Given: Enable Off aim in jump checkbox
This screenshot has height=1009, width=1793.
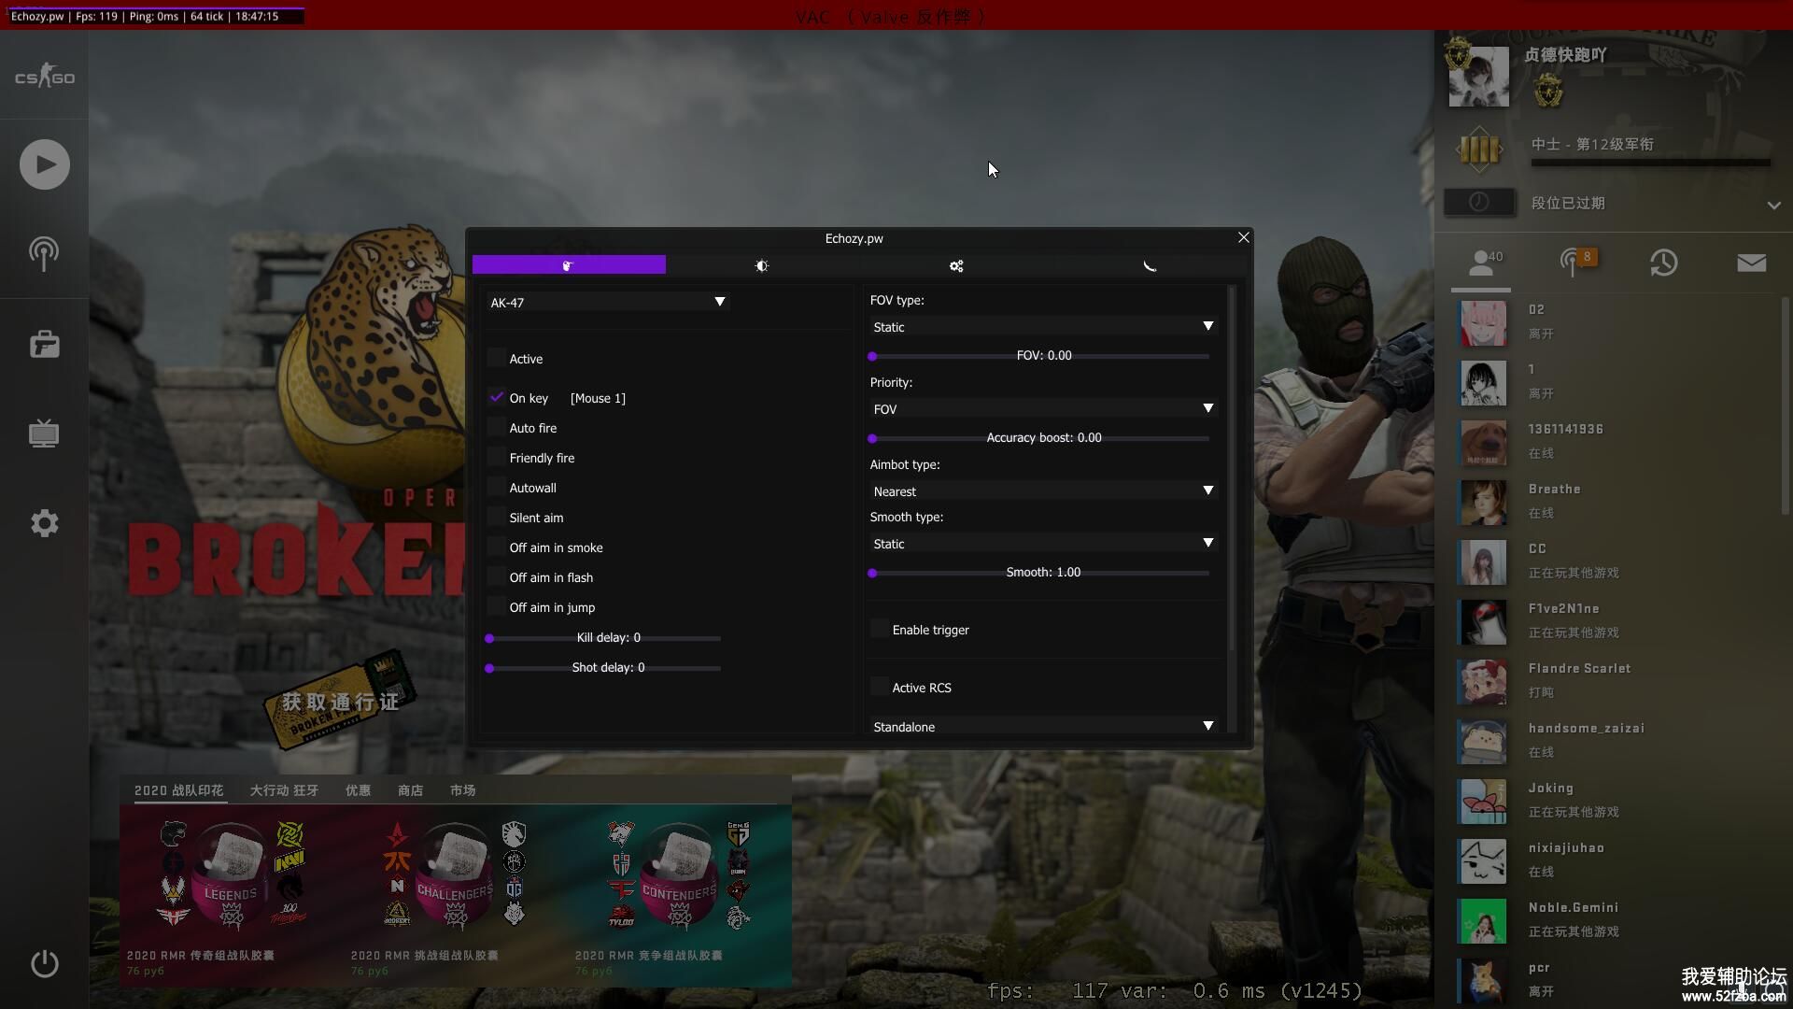Looking at the screenshot, I should [496, 606].
